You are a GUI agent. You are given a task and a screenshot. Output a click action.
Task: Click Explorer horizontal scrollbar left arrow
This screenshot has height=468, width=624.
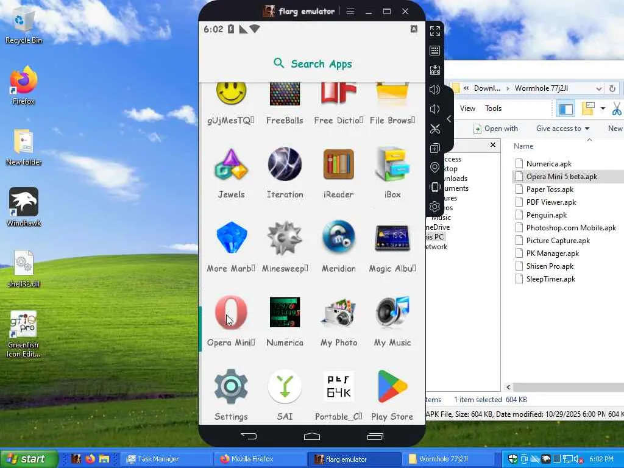click(x=508, y=387)
